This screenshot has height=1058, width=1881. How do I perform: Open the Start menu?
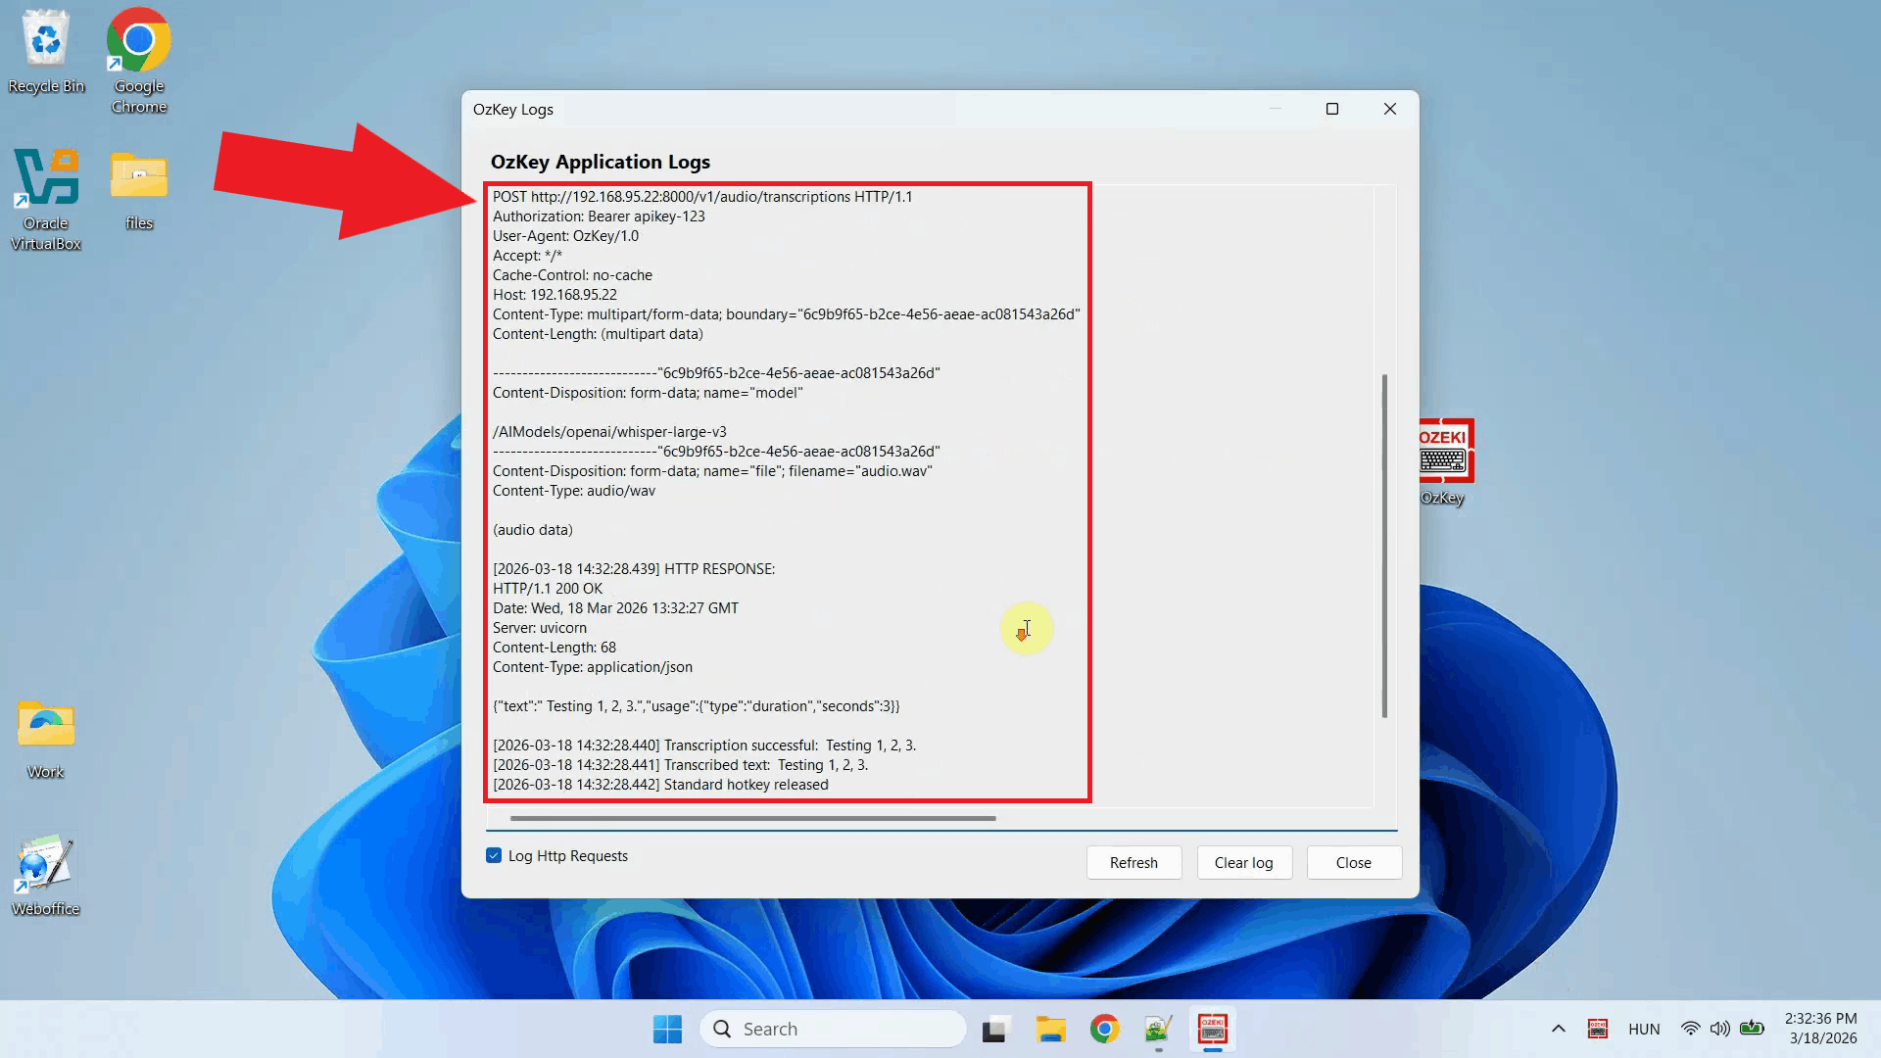(x=667, y=1029)
